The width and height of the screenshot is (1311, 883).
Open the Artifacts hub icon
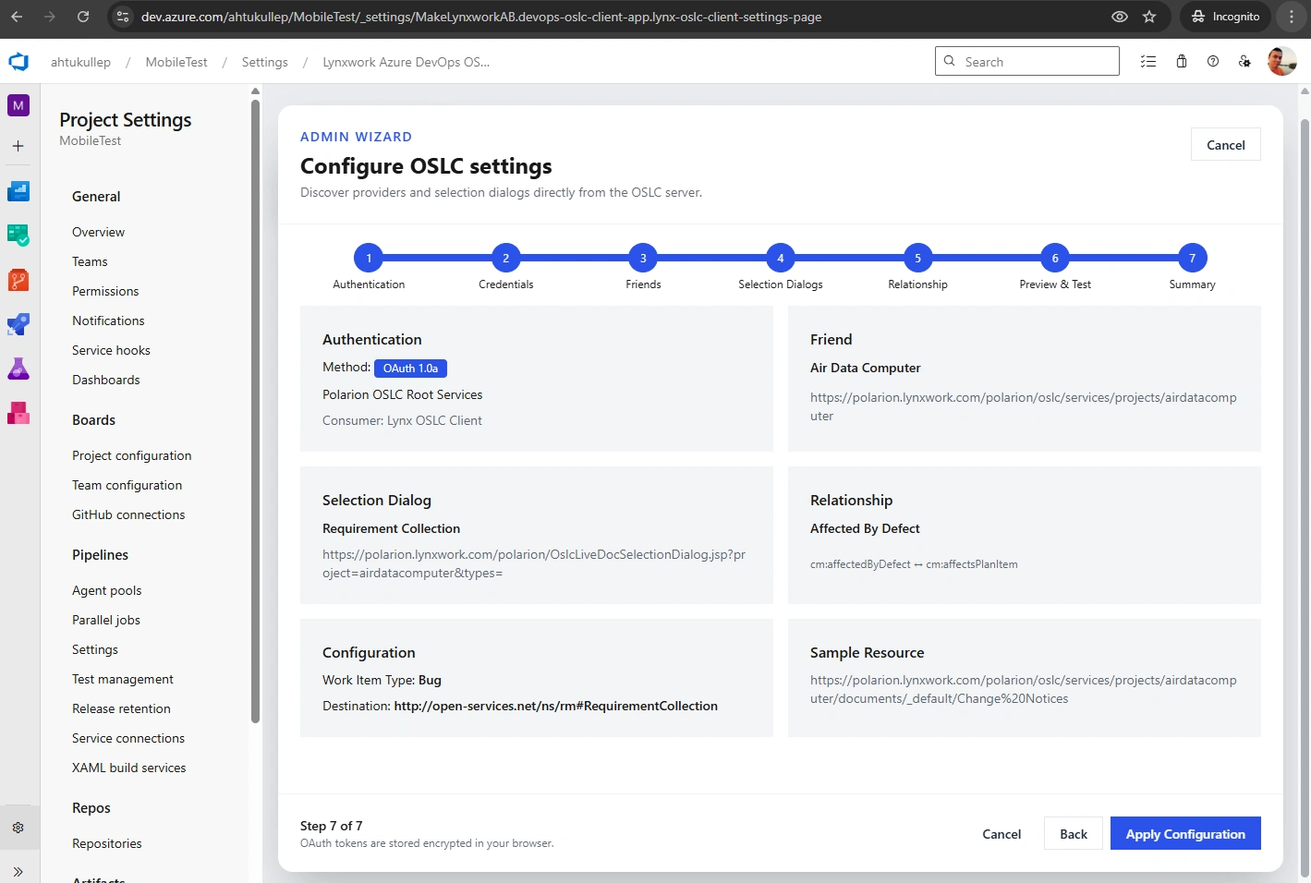click(x=18, y=413)
